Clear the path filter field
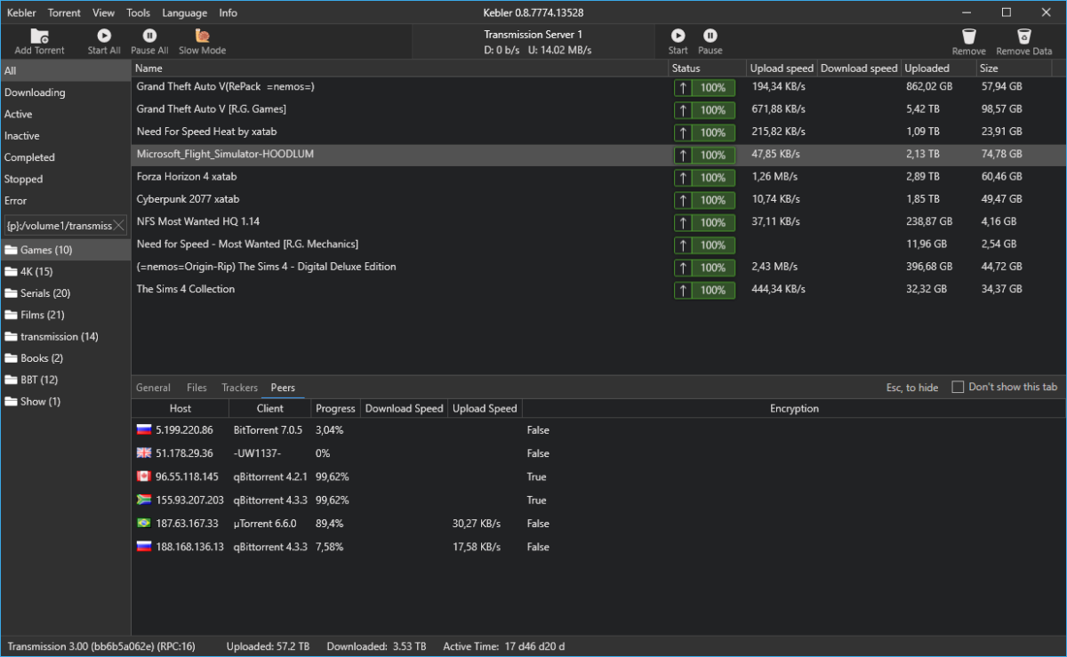 pyautogui.click(x=119, y=225)
